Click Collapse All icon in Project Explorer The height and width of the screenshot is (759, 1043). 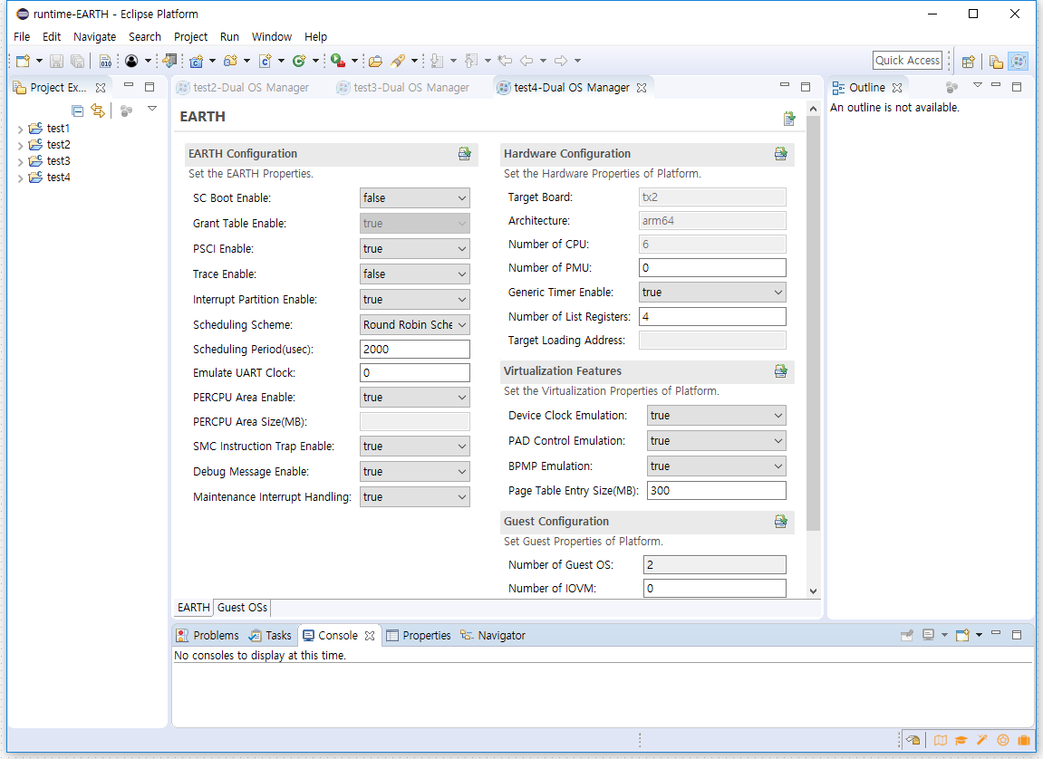point(78,110)
